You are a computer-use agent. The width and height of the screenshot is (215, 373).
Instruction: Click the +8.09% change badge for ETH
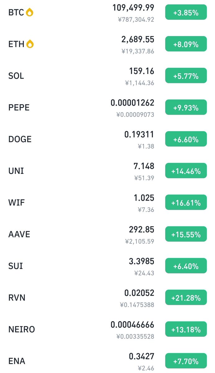186,44
